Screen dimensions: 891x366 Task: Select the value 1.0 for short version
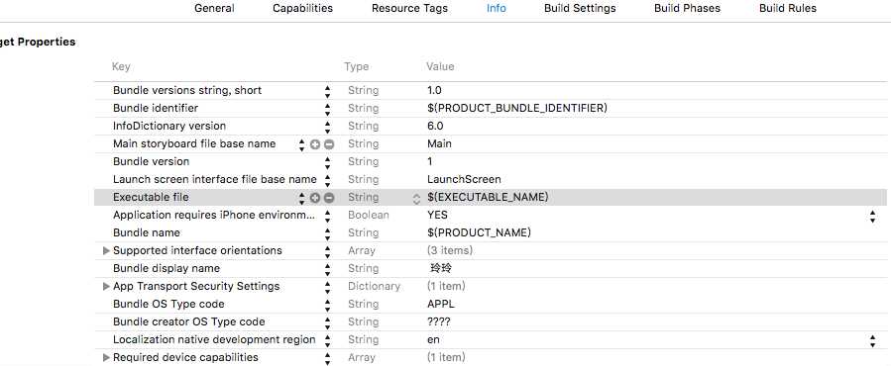(x=434, y=90)
